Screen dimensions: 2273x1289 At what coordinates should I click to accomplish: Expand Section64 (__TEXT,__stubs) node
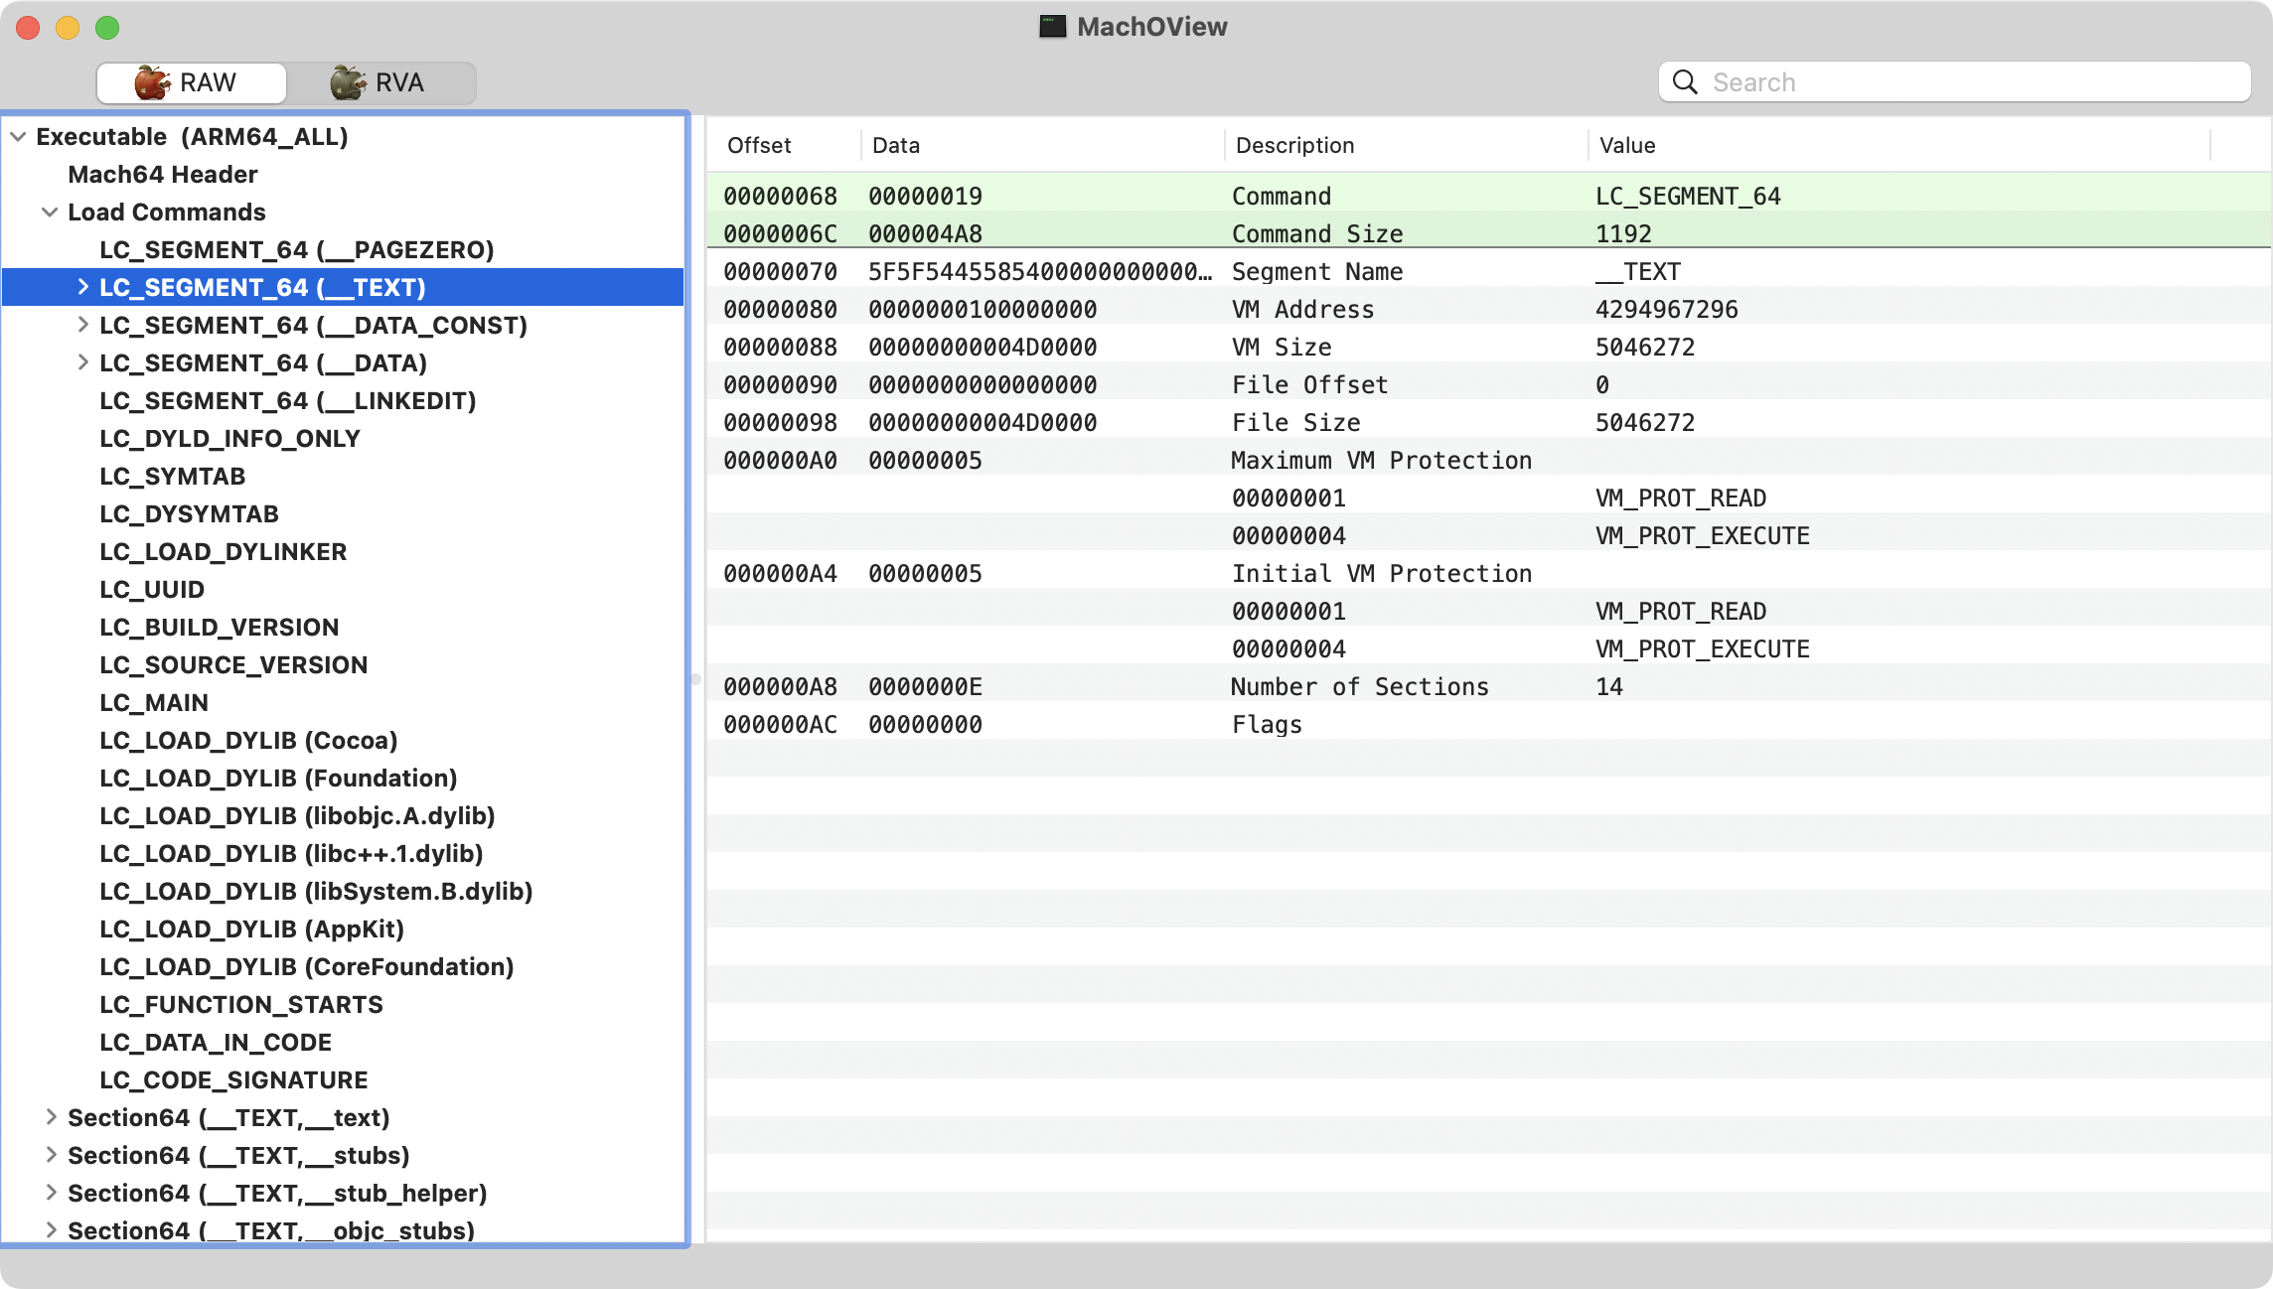[51, 1155]
